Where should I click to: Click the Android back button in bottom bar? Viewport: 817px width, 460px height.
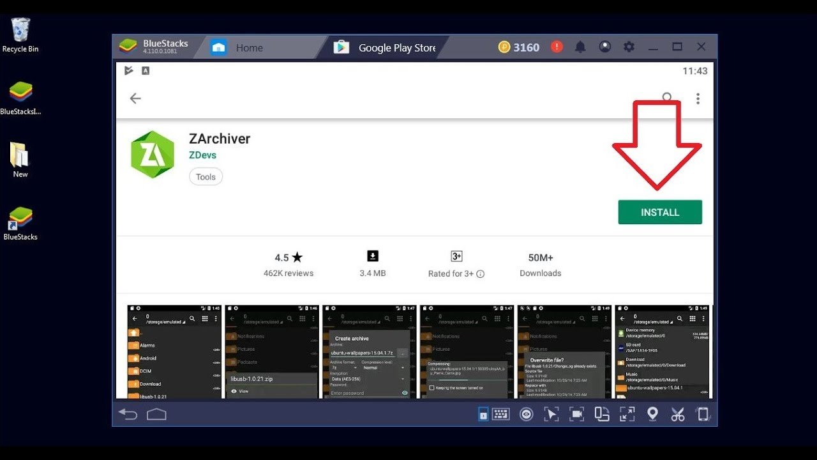[128, 415]
